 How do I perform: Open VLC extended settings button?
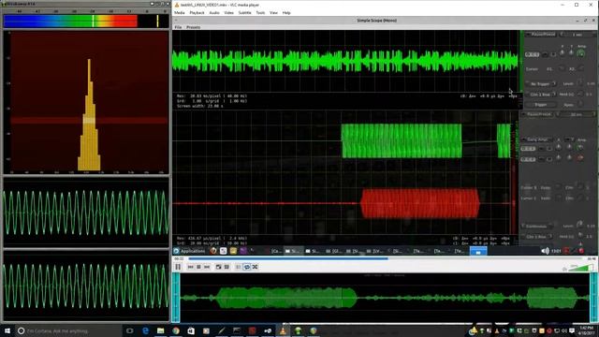click(x=226, y=267)
